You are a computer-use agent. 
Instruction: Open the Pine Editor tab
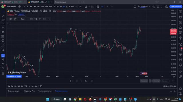pos(29,91)
